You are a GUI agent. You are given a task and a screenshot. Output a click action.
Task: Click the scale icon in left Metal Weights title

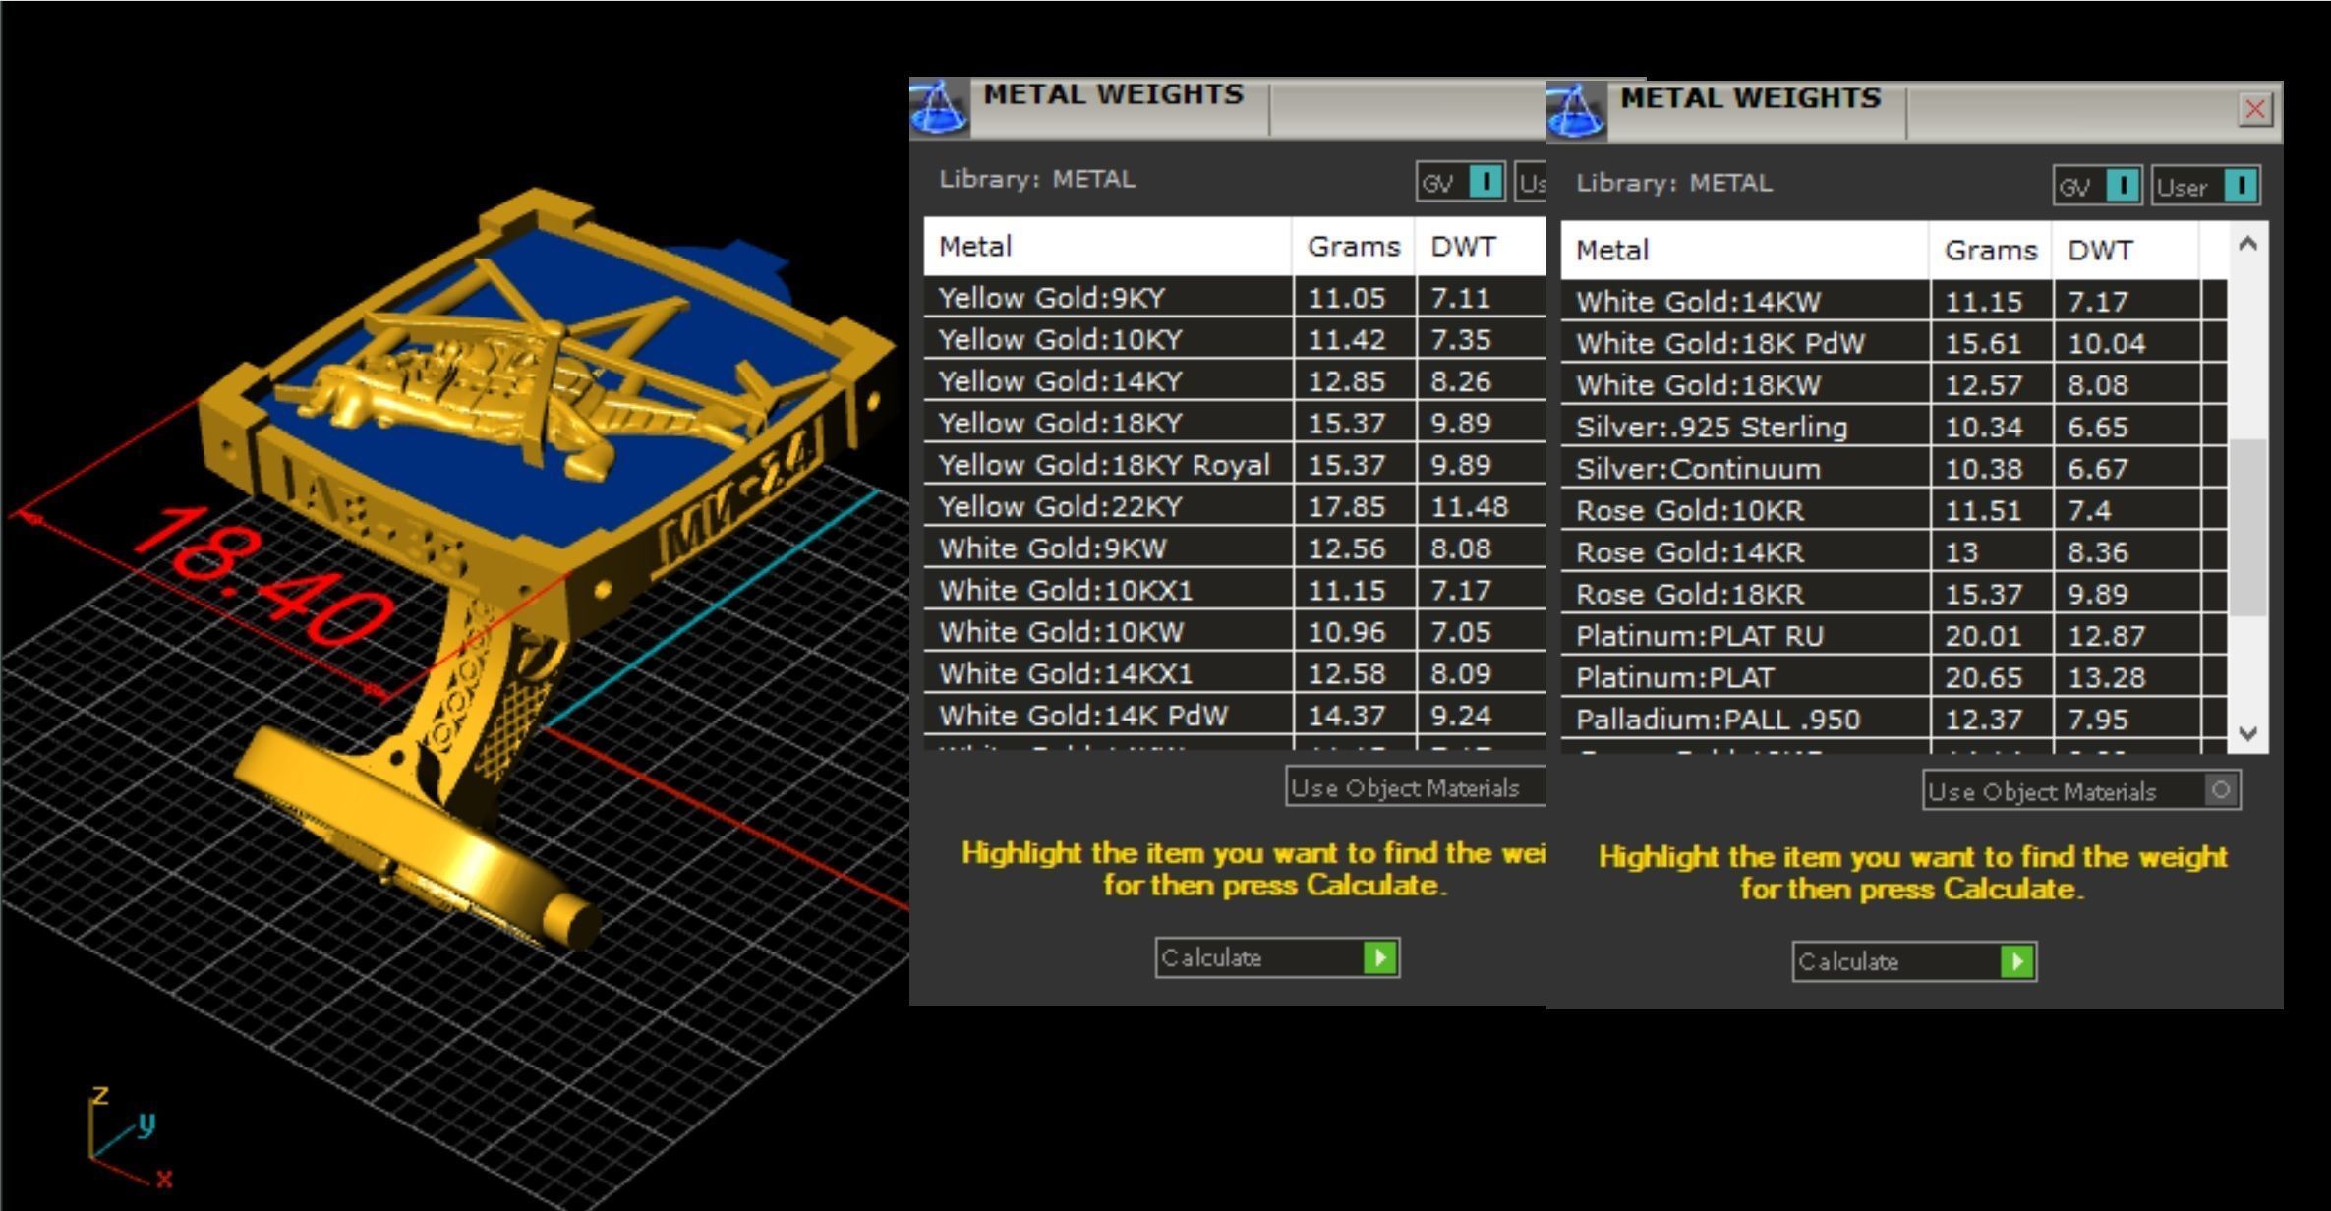[939, 108]
